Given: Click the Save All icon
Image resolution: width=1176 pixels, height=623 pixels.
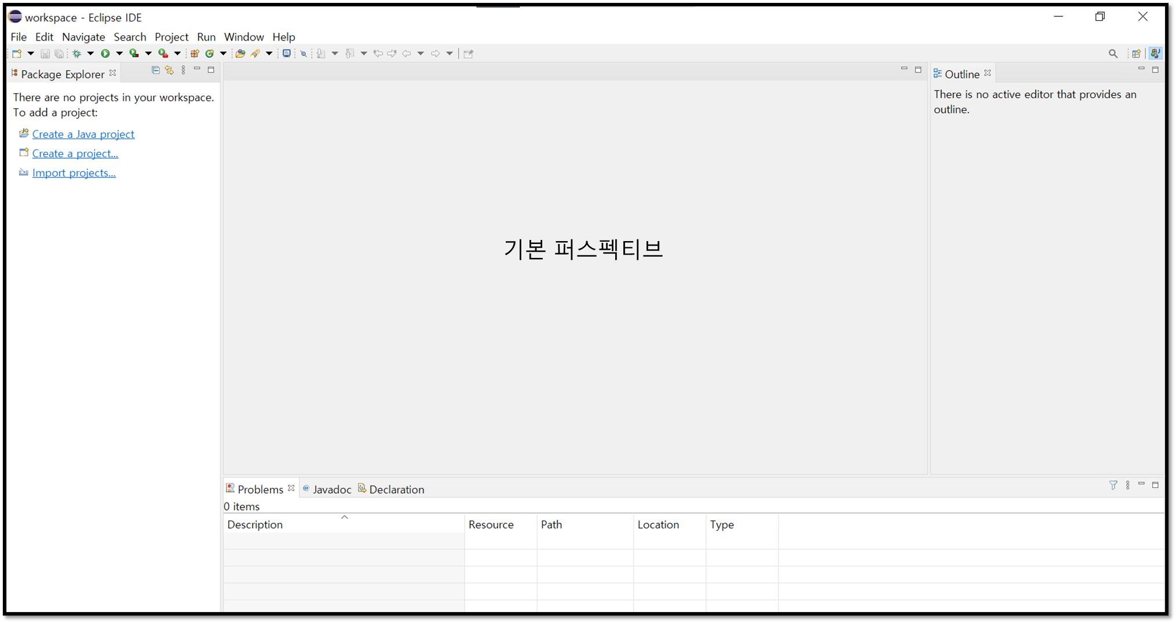Looking at the screenshot, I should pyautogui.click(x=59, y=54).
